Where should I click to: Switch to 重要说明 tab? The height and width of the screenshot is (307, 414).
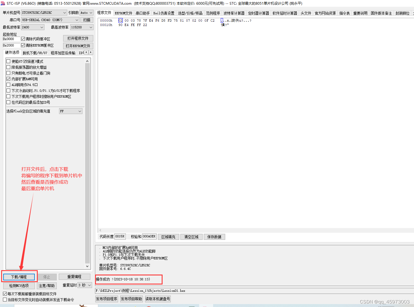tap(360, 13)
